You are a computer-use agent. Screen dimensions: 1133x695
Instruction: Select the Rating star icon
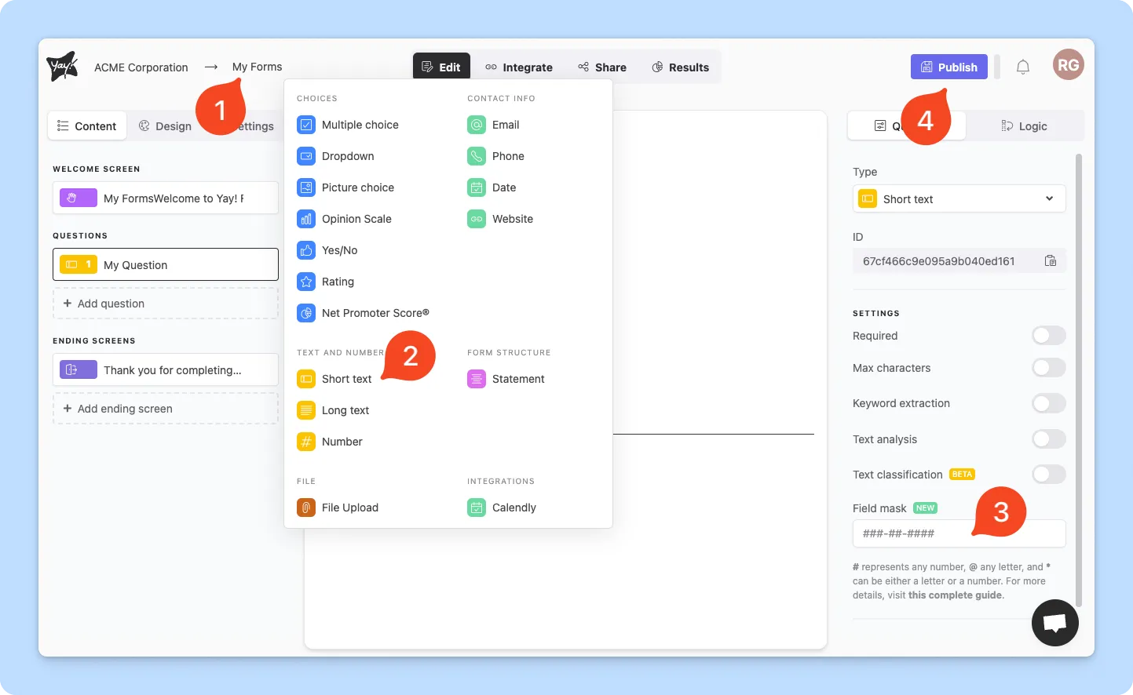tap(306, 282)
